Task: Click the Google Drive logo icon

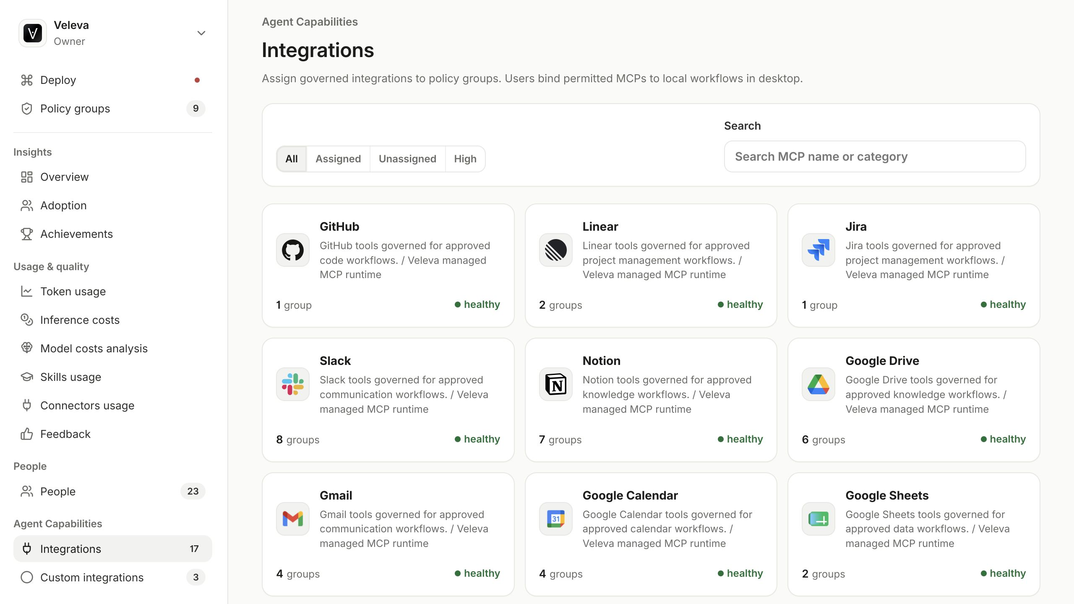Action: [819, 385]
